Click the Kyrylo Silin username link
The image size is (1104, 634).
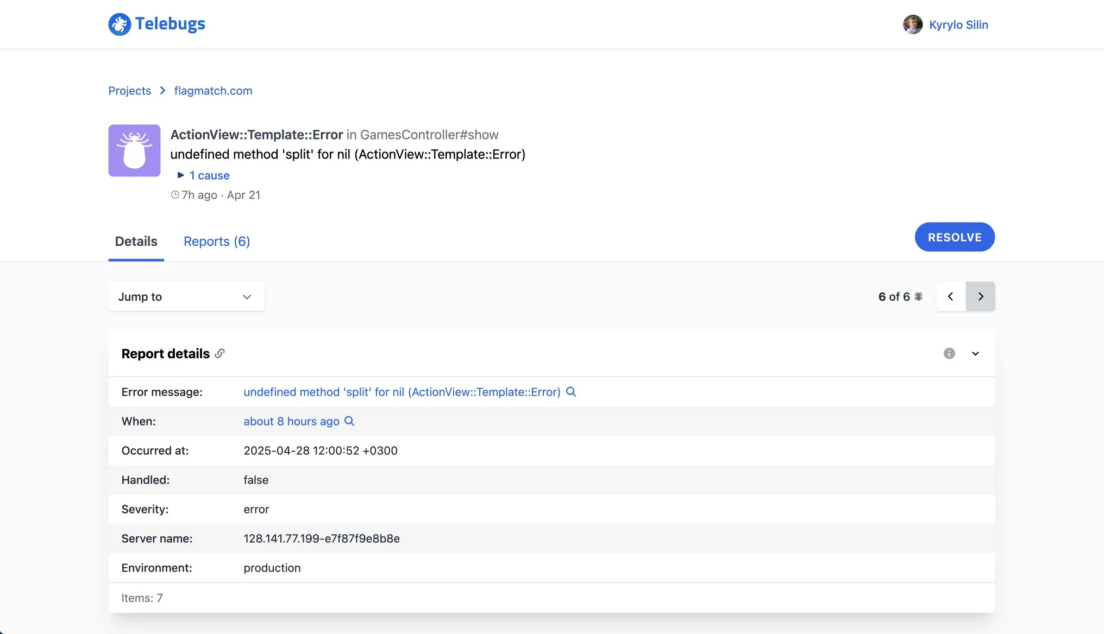pyautogui.click(x=958, y=24)
